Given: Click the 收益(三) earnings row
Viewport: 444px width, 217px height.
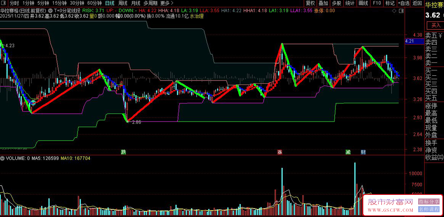Looking at the screenshot, I should (x=434, y=157).
